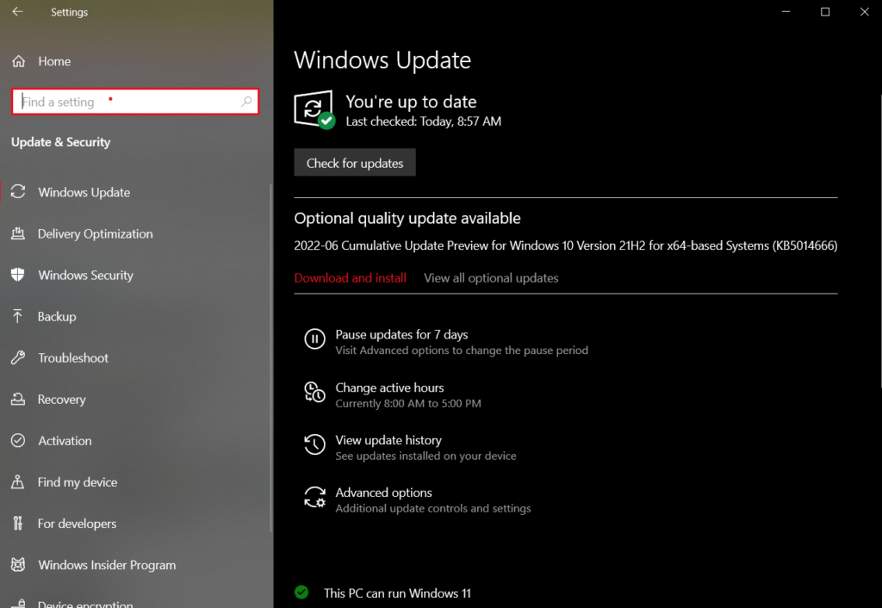Click the Home house icon
Viewport: 882px width, 608px height.
pos(19,61)
